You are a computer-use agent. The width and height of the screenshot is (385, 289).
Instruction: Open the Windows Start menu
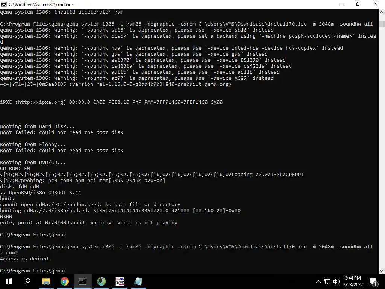pos(9,281)
